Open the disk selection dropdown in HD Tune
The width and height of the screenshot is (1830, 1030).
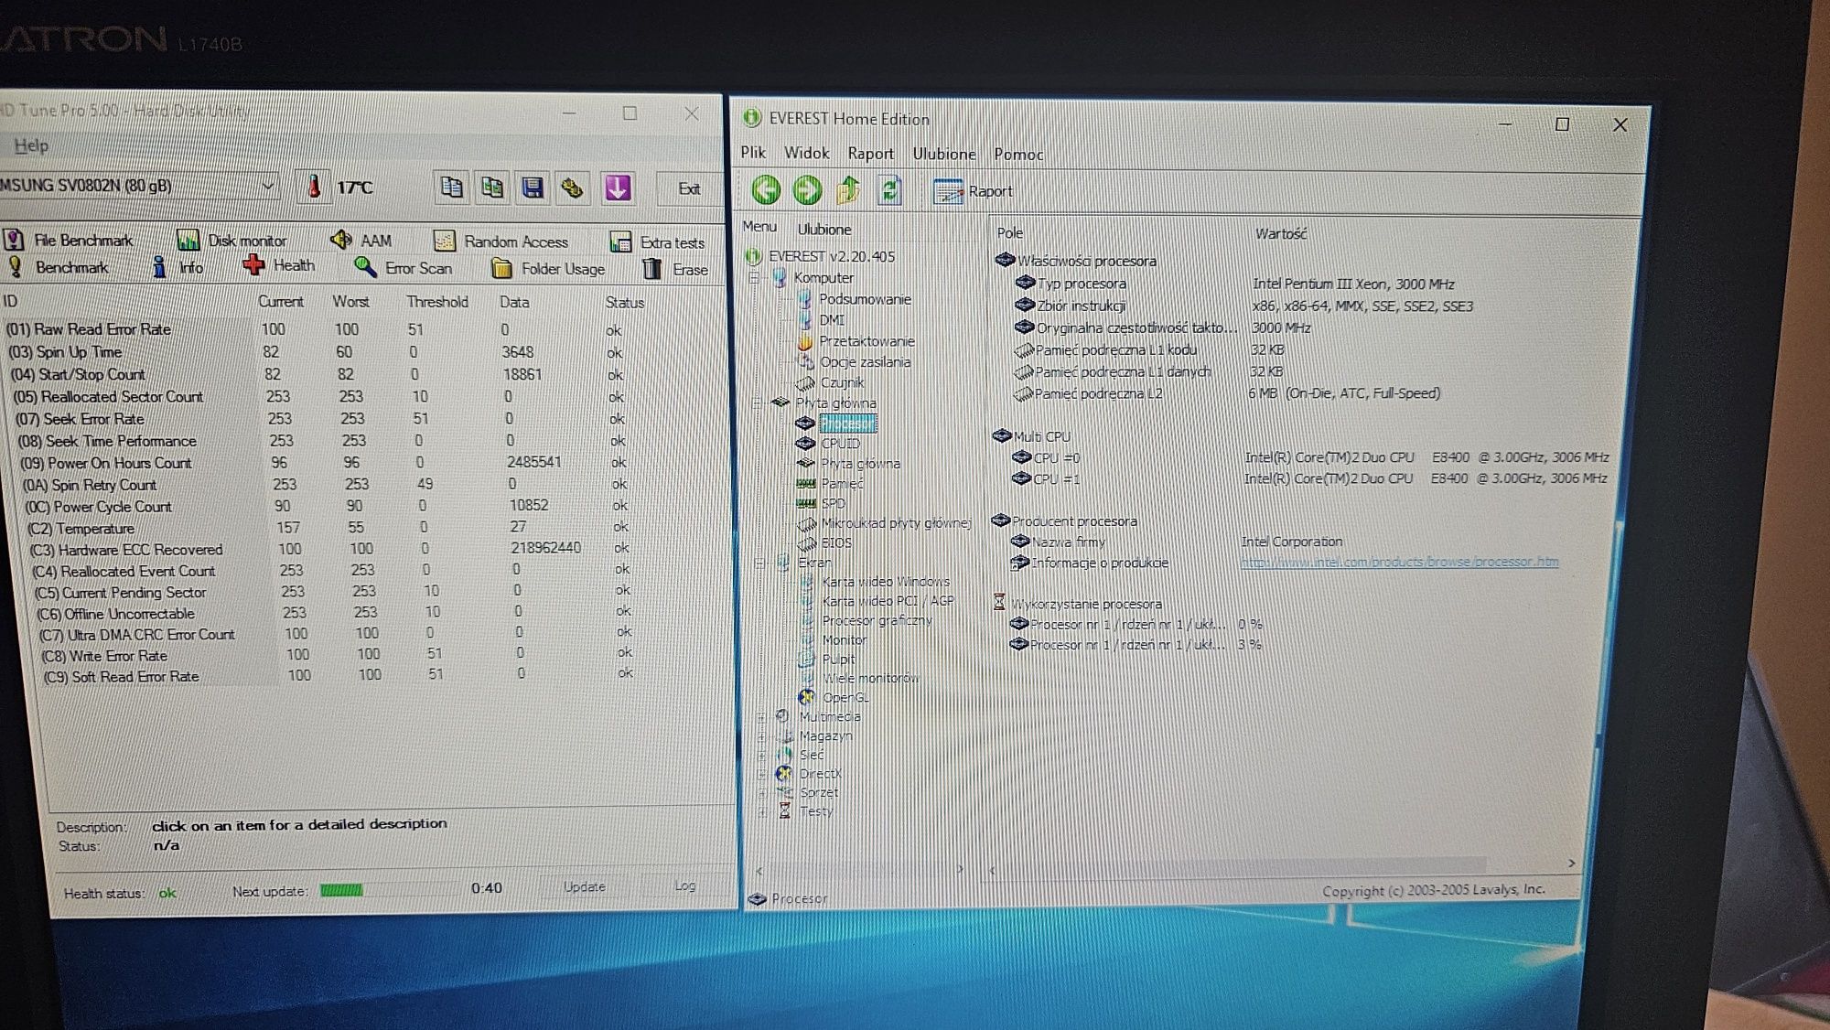click(x=267, y=186)
